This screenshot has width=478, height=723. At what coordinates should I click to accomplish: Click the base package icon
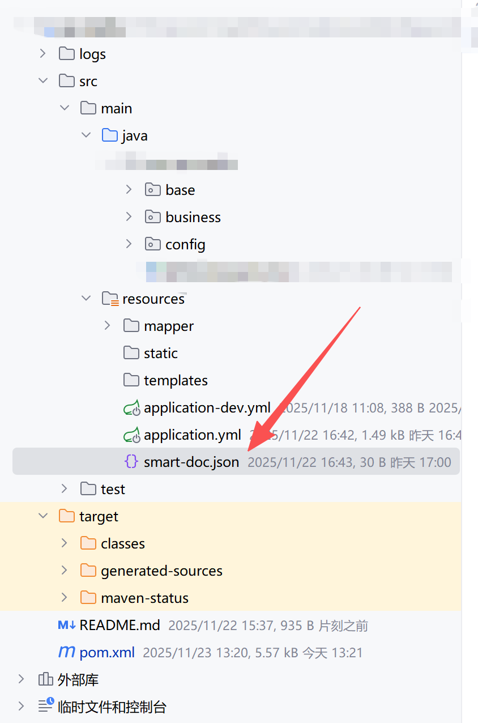(152, 190)
